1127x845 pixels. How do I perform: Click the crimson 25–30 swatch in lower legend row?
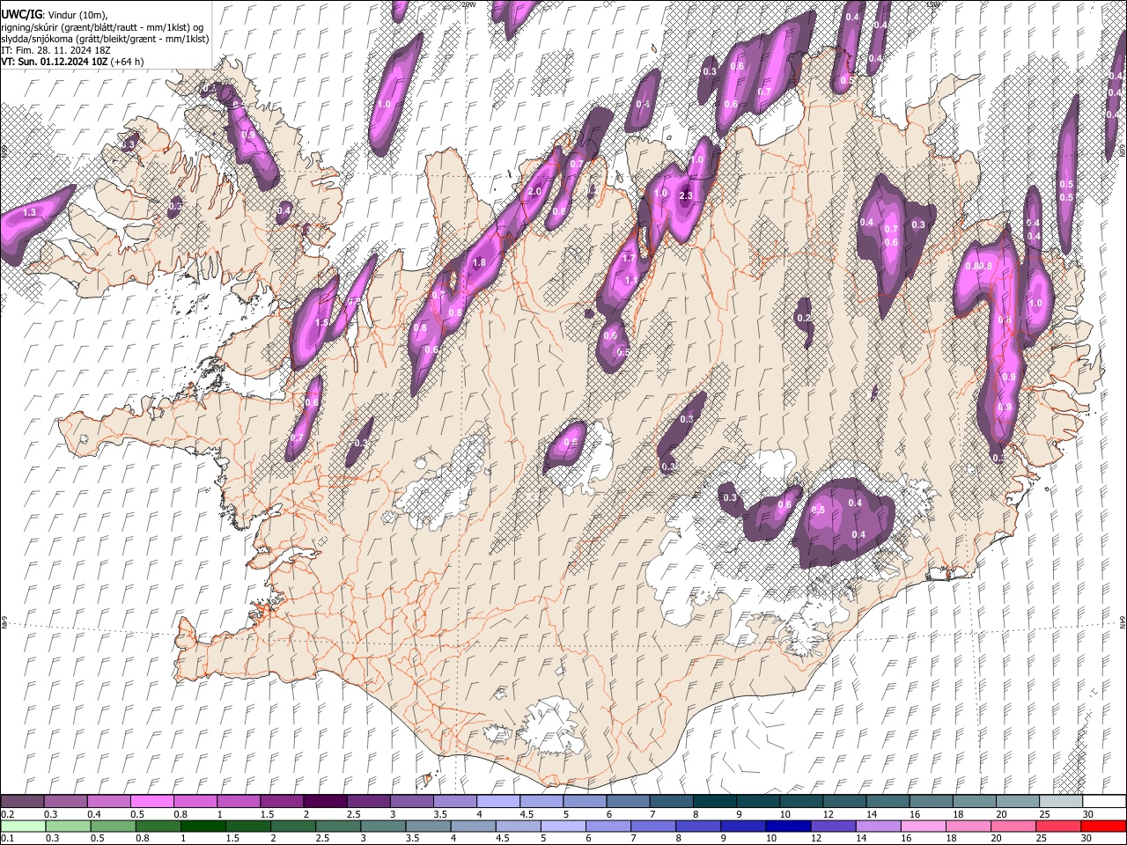pos(1058,826)
